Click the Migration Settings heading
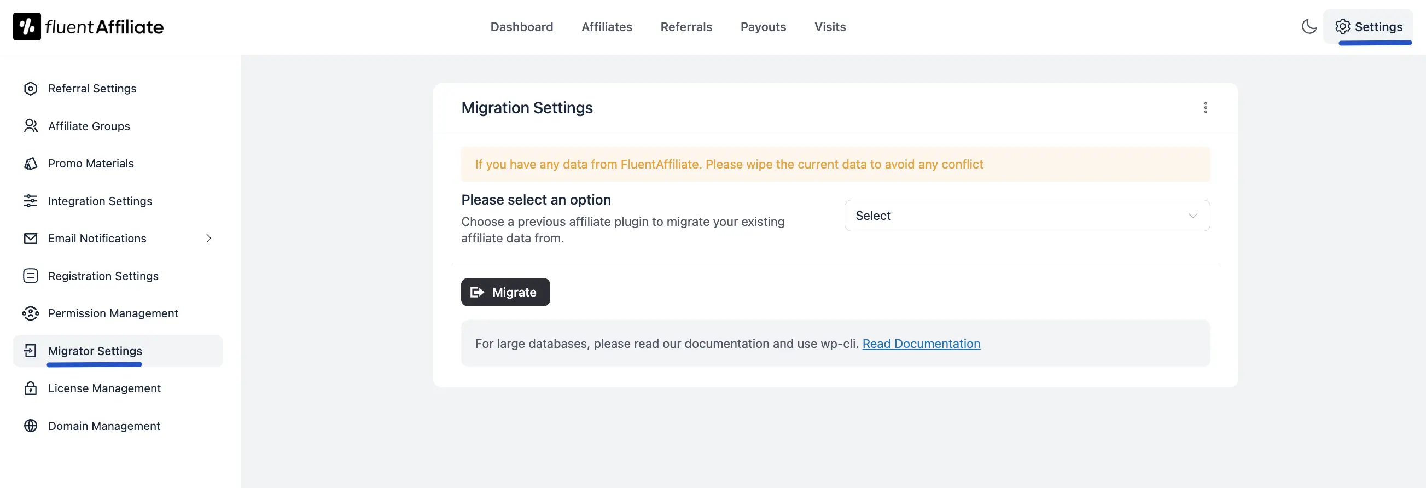The width and height of the screenshot is (1426, 488). (526, 107)
